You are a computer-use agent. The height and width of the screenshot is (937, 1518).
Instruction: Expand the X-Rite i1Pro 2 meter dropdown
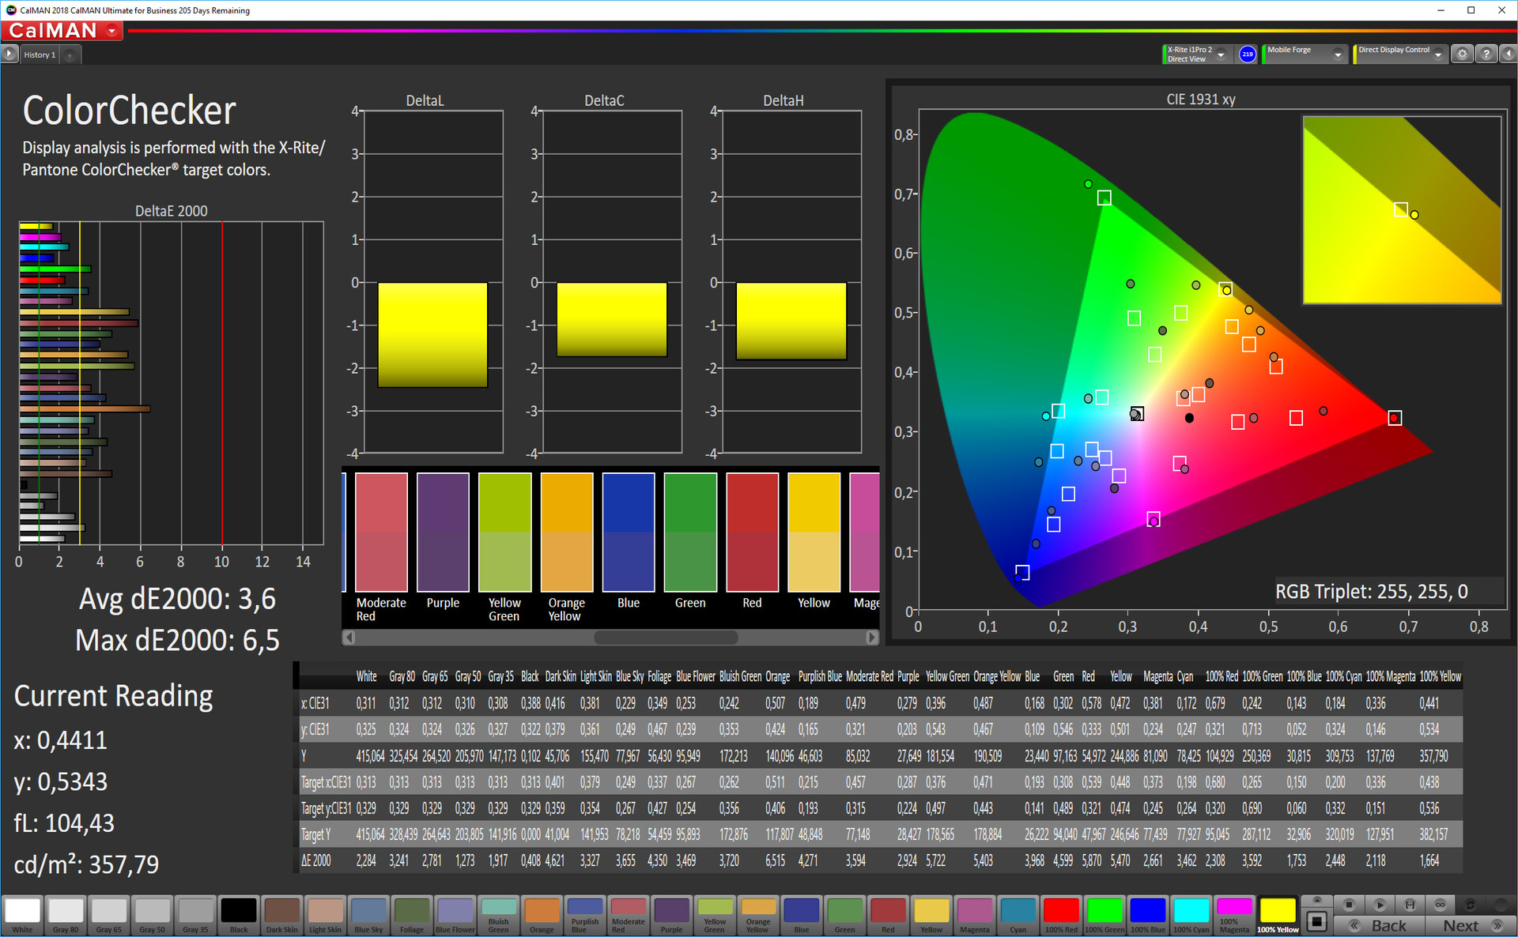(x=1221, y=55)
